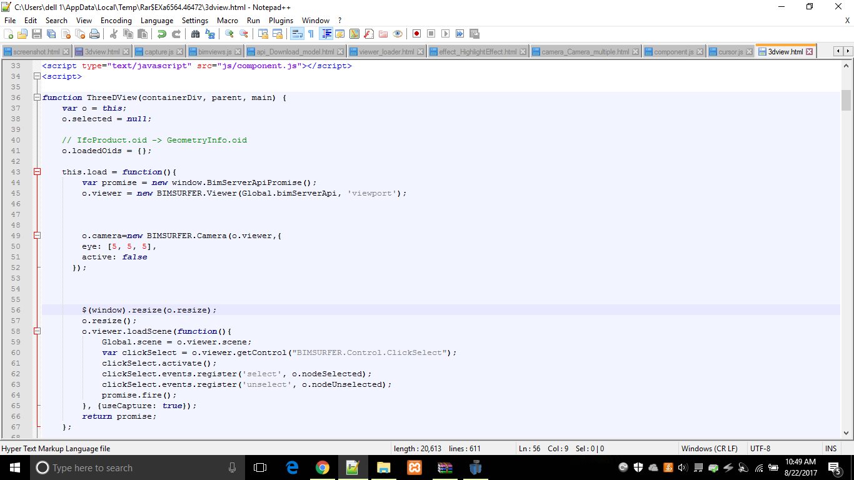Open the Find dialog toolbar icon
The image size is (854, 480).
(195, 33)
